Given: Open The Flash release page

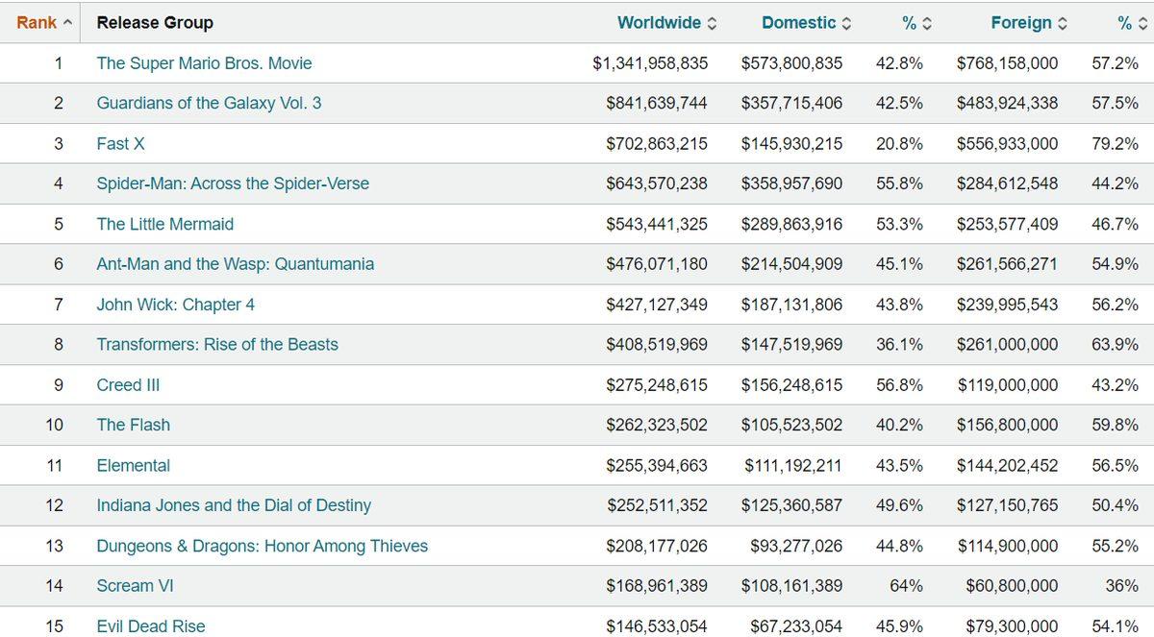Looking at the screenshot, I should pos(133,425).
